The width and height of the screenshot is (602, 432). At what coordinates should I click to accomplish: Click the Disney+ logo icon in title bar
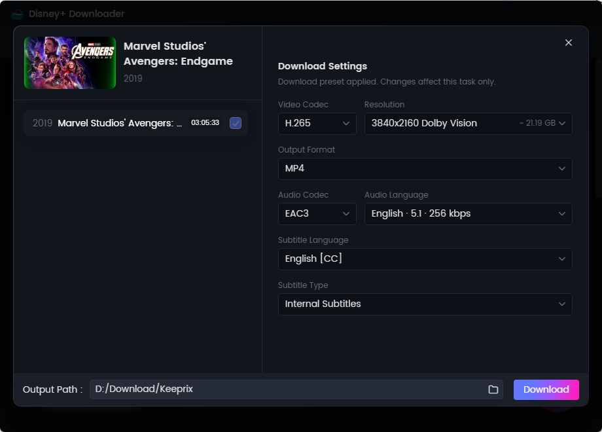pyautogui.click(x=17, y=14)
